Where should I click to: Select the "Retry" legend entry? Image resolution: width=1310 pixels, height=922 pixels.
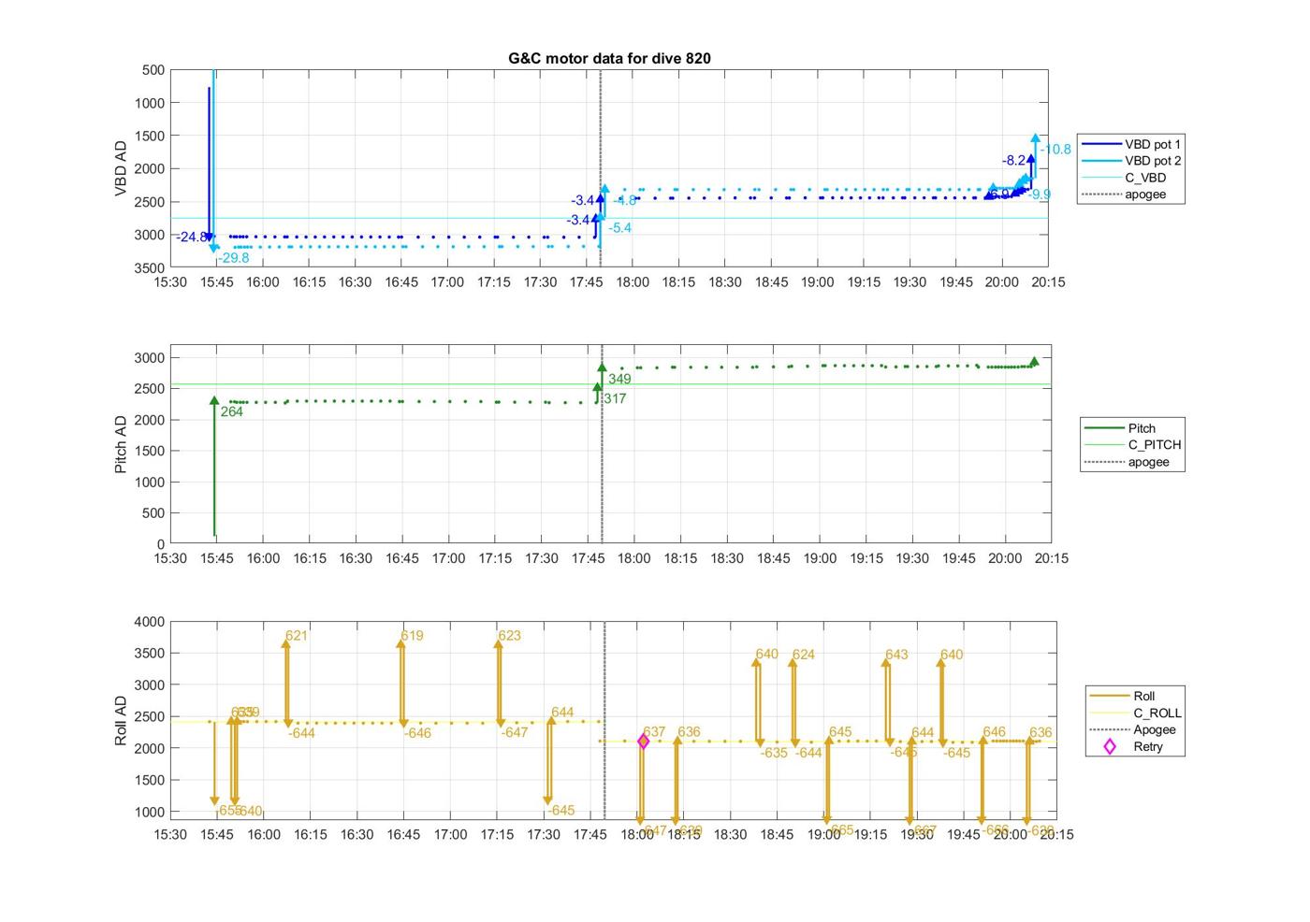1135,746
